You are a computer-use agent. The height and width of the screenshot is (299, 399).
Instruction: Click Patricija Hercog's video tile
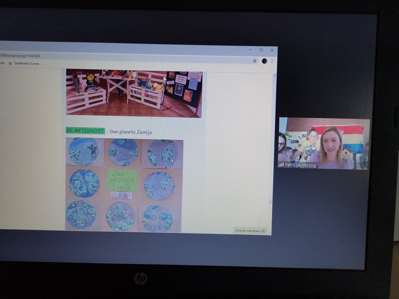pyautogui.click(x=324, y=143)
